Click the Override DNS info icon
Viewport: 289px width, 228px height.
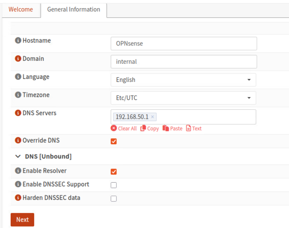click(x=18, y=140)
